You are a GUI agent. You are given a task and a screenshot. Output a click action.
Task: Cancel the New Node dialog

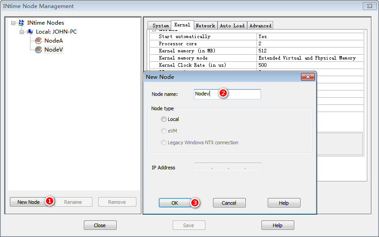(x=229, y=203)
